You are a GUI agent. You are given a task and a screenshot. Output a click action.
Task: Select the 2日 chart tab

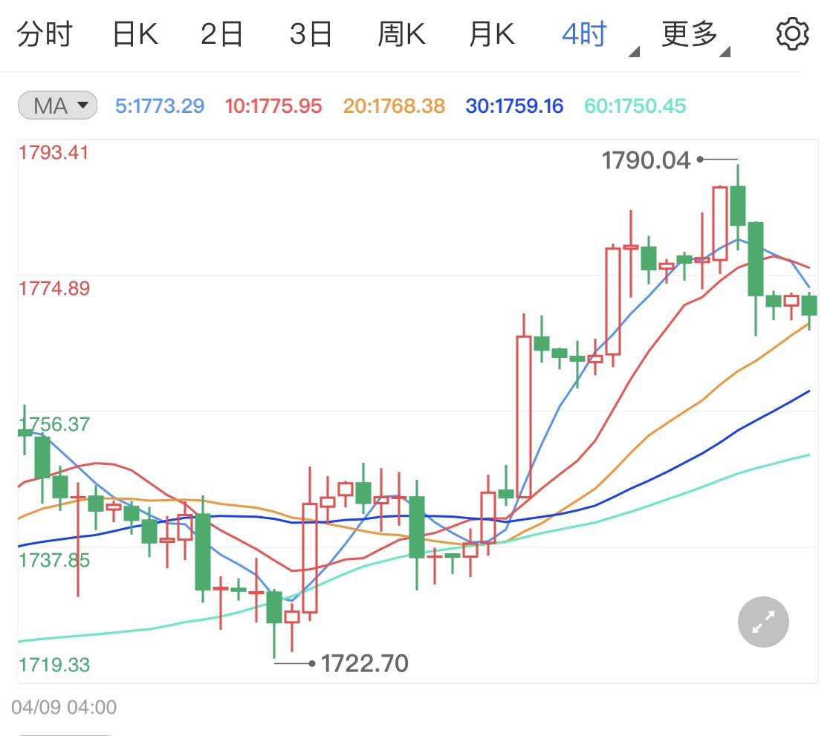coord(221,34)
